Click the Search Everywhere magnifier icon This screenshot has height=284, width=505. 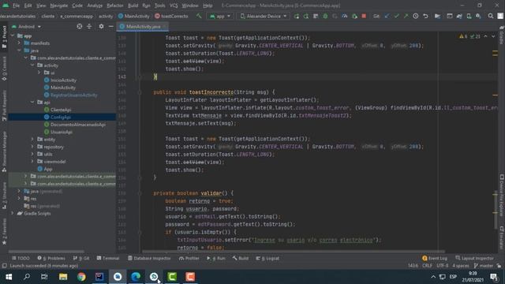[x=491, y=16]
